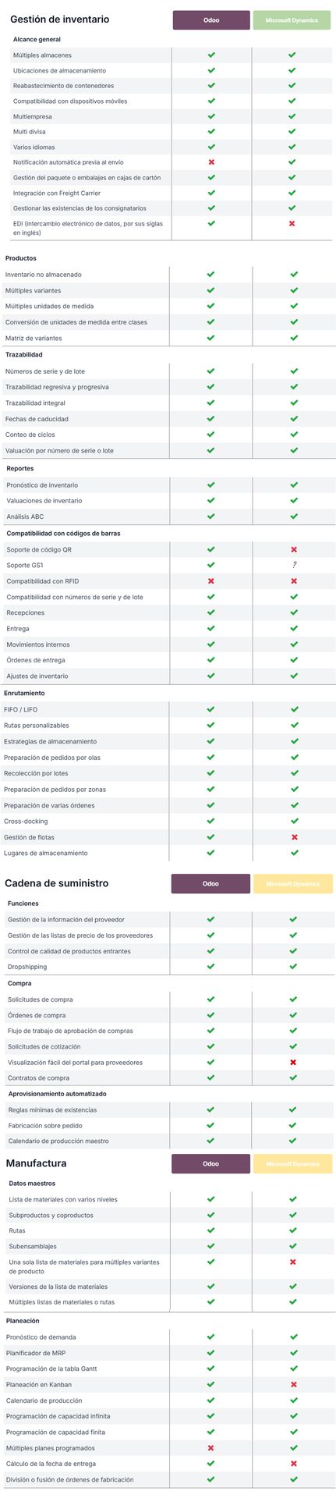Click Odoo's red X for Notificación automática previa al envío
The height and width of the screenshot is (1498, 336).
tap(210, 162)
